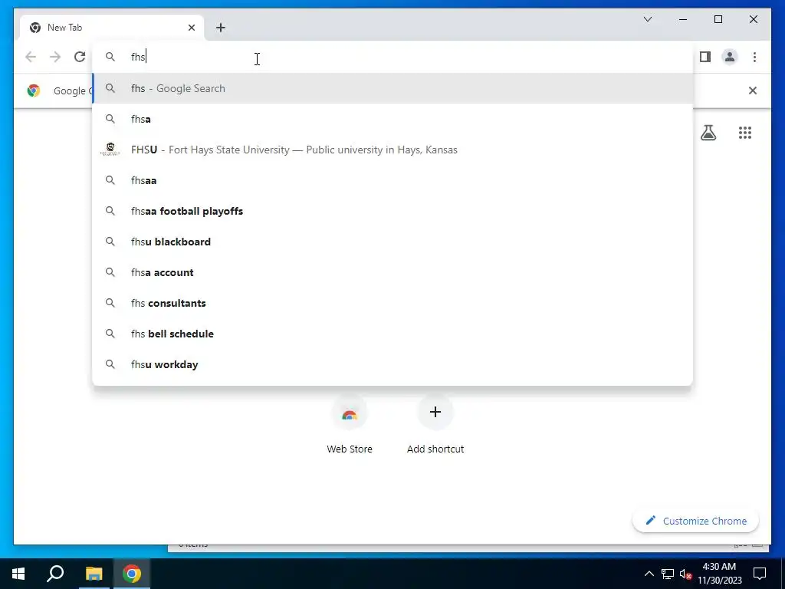Viewport: 785px width, 589px height.
Task: Click the forward navigation arrow
Action: point(55,57)
